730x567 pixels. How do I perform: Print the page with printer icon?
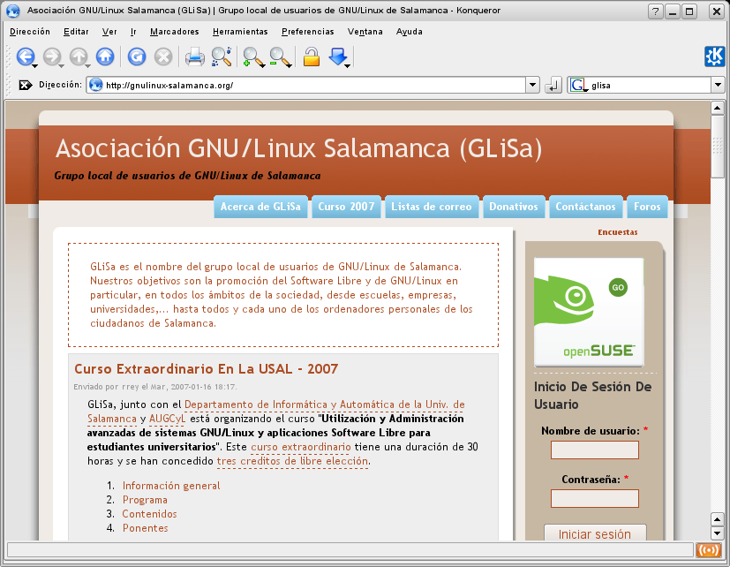pos(194,57)
